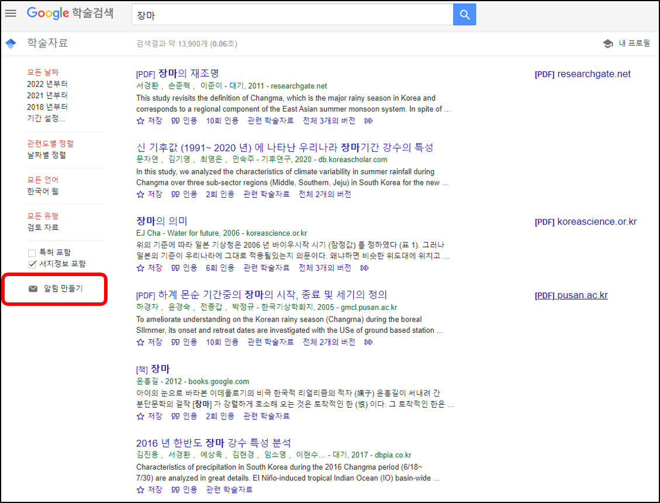Viewport: 660px width, 503px height.
Task: Open [PDF] koreascience.or.kr link
Action: pyautogui.click(x=586, y=222)
